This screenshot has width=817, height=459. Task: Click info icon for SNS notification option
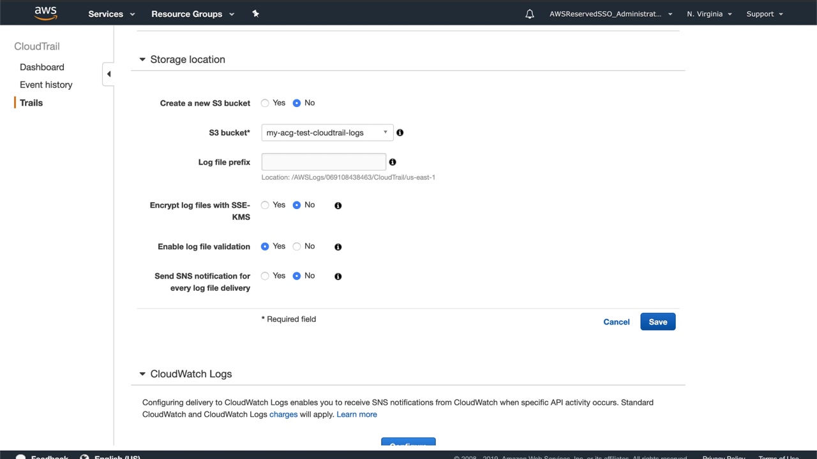[x=338, y=276]
